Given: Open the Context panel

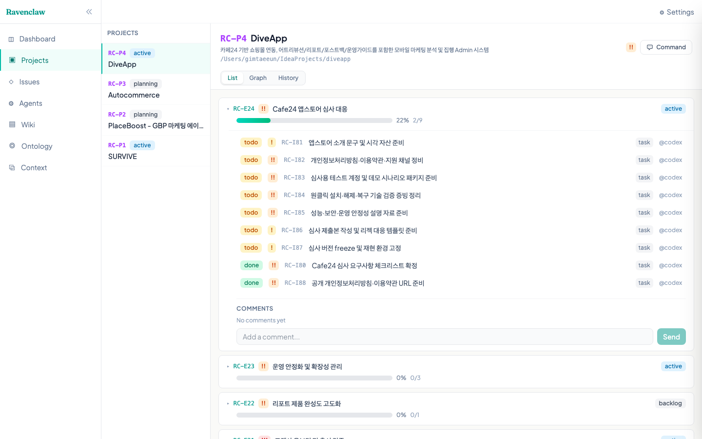Looking at the screenshot, I should (x=34, y=167).
